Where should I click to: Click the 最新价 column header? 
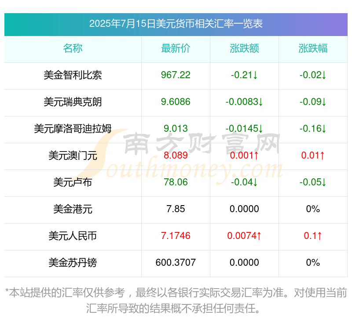tap(176, 48)
